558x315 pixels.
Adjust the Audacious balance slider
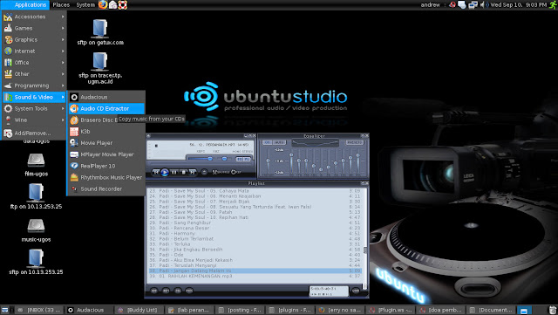(x=224, y=159)
